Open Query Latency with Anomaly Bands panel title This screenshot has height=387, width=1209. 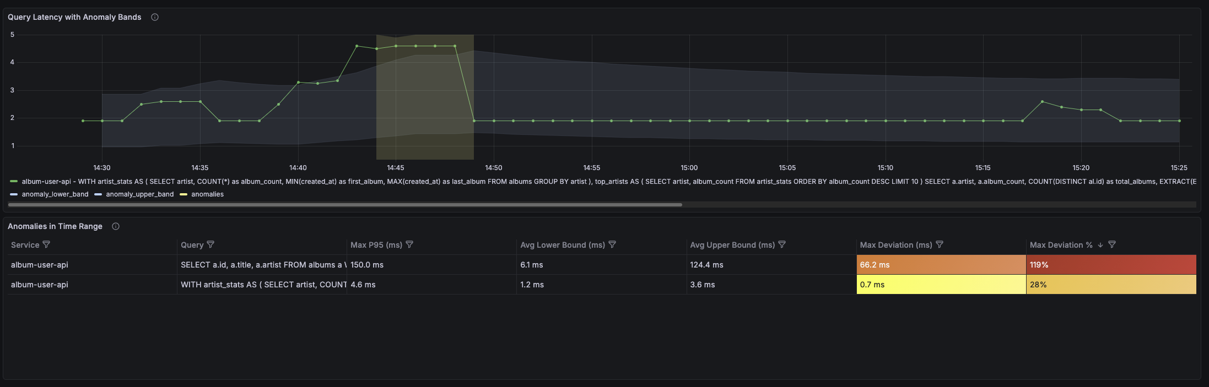click(74, 17)
